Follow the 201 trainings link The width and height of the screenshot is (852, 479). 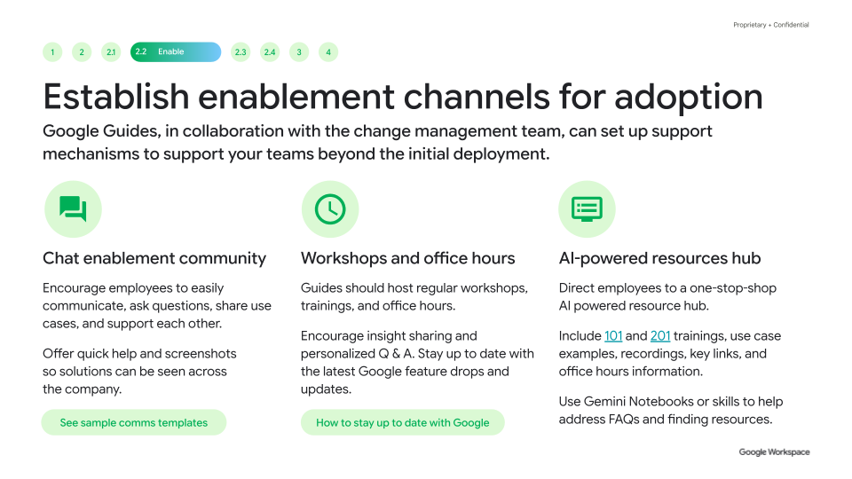660,336
